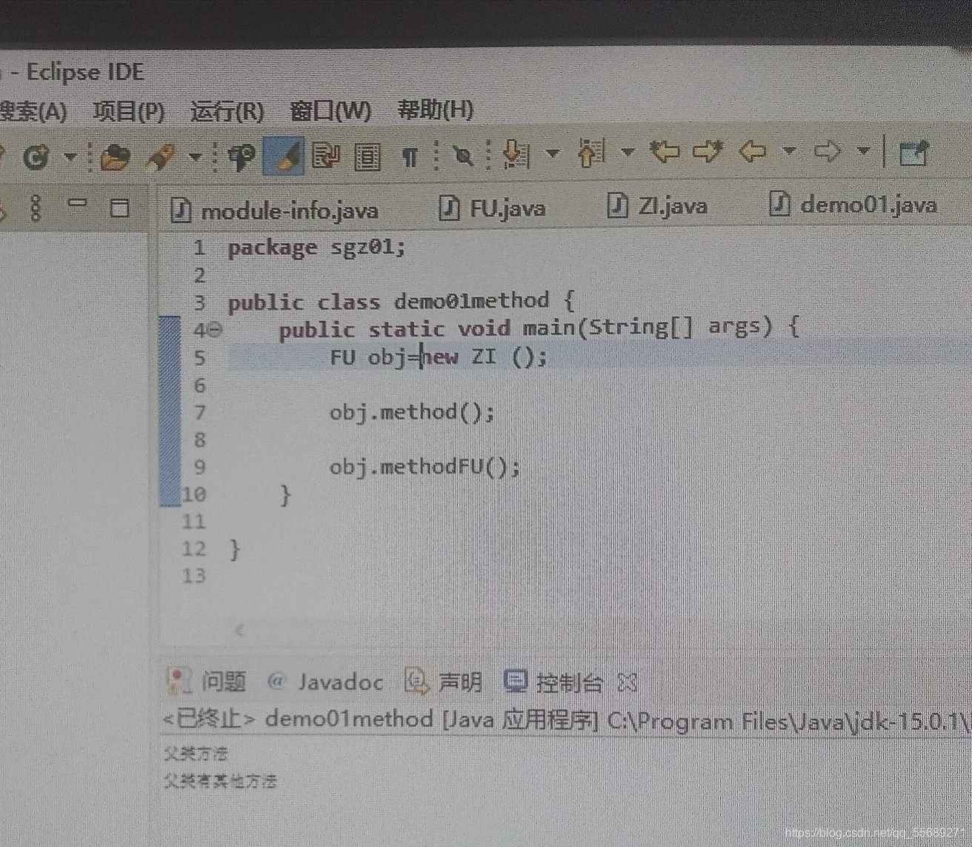
Task: Click the editor horizontal scrollbar left arrow
Action: click(239, 631)
